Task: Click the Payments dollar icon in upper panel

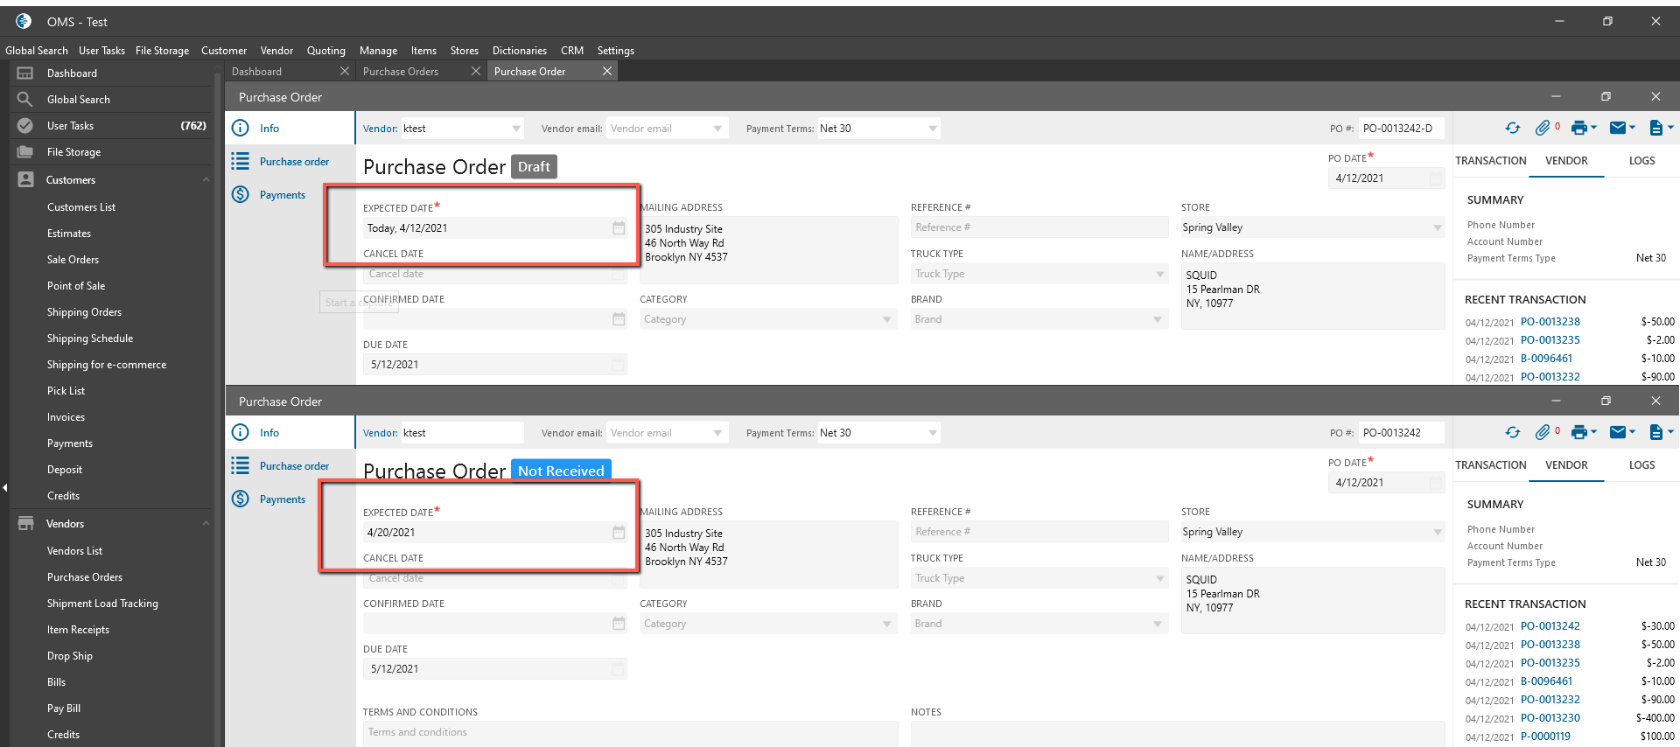Action: [240, 194]
